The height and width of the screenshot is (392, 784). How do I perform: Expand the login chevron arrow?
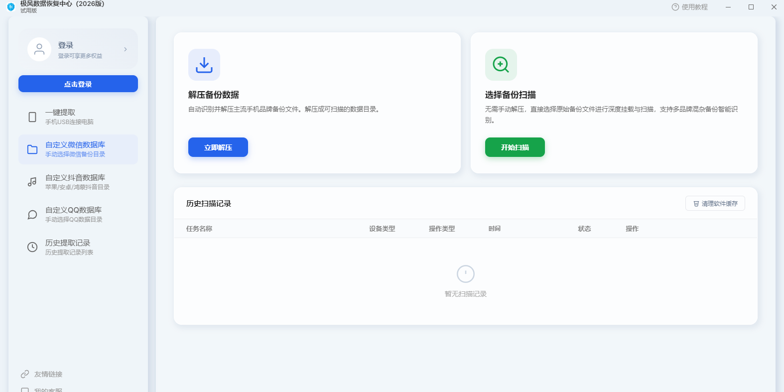(x=126, y=49)
